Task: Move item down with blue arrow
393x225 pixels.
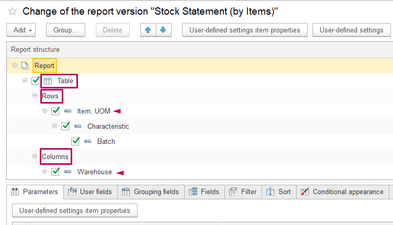Action: (x=163, y=30)
